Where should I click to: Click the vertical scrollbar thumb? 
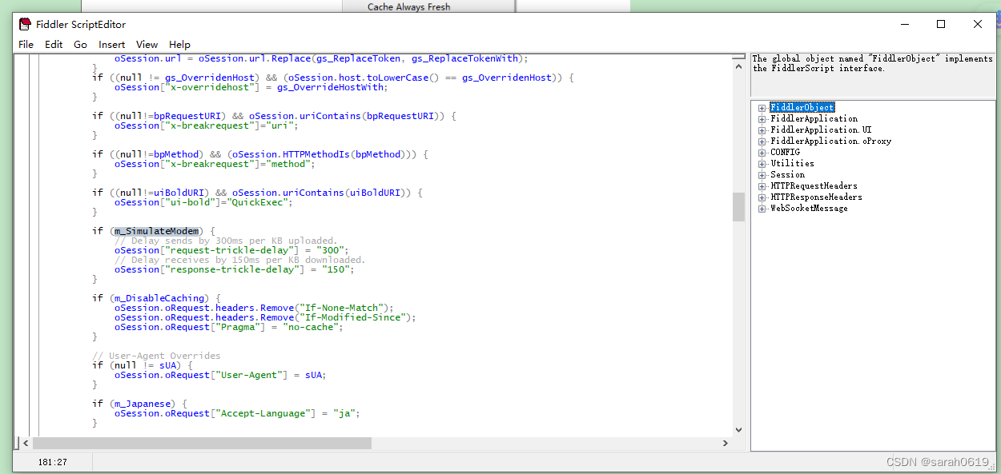coord(738,207)
